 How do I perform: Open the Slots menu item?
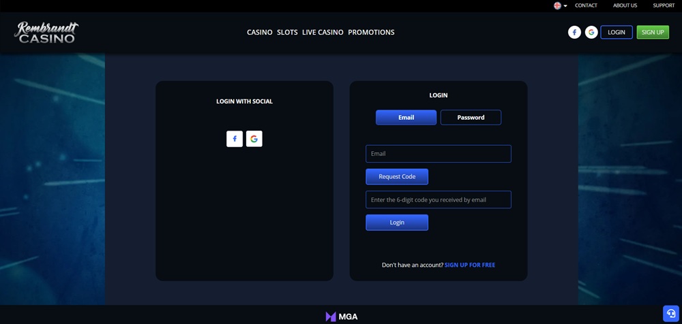pyautogui.click(x=288, y=32)
